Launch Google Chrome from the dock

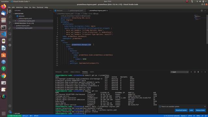[4, 76]
